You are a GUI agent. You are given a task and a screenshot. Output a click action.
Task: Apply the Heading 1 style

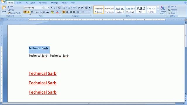point(120,10)
